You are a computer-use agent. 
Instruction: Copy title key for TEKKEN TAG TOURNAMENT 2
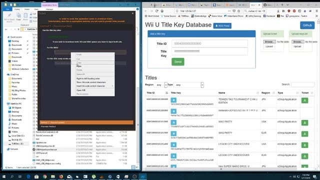click(173, 100)
